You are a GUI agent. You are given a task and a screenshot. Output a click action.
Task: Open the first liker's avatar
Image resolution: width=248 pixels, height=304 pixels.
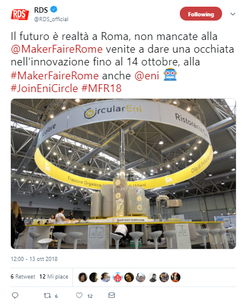pos(83,277)
